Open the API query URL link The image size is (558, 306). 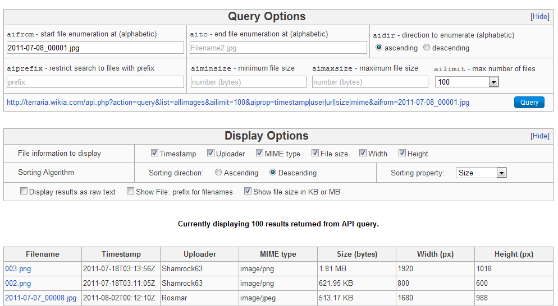(238, 103)
